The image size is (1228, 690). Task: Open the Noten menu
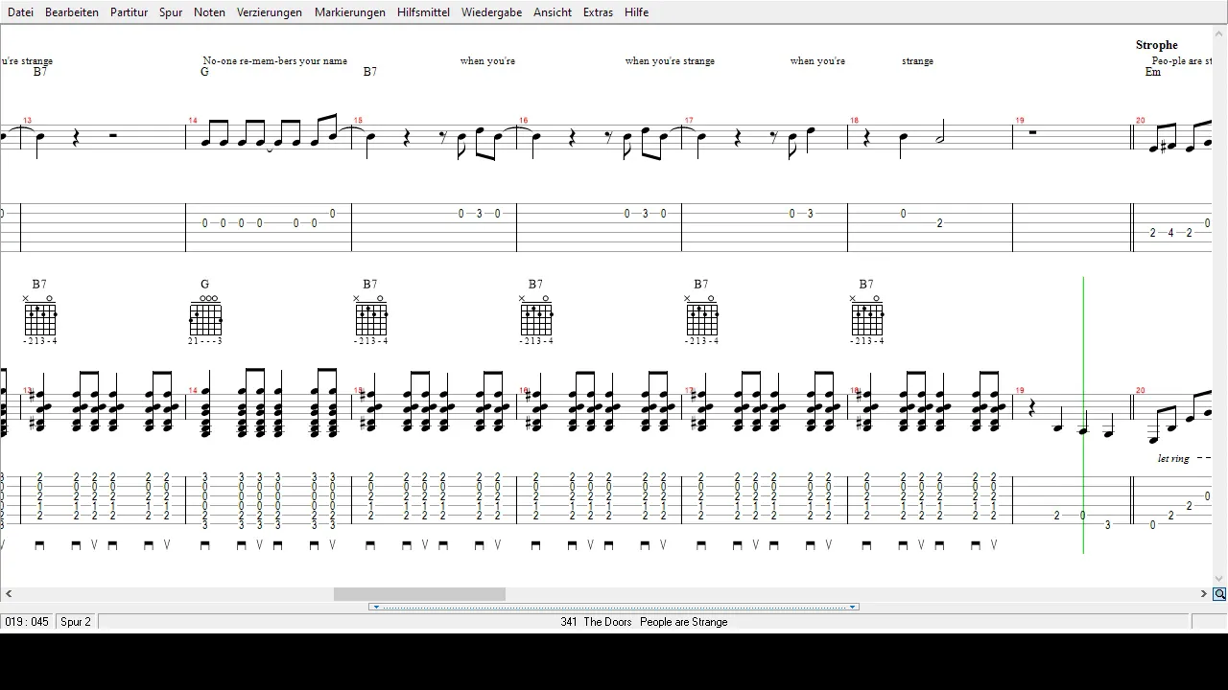tap(209, 12)
